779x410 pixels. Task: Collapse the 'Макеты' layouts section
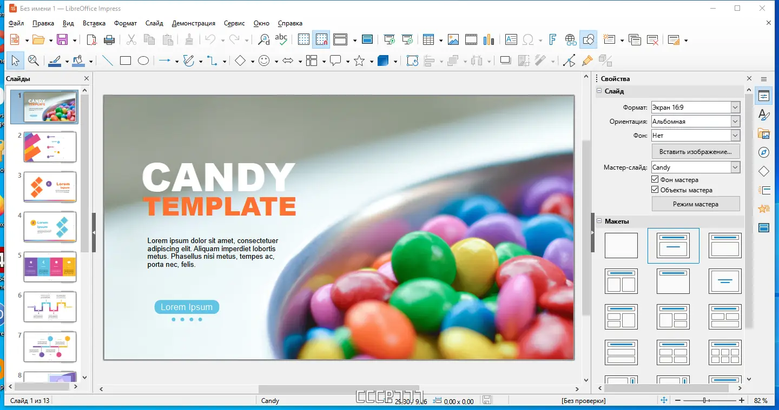pos(599,221)
